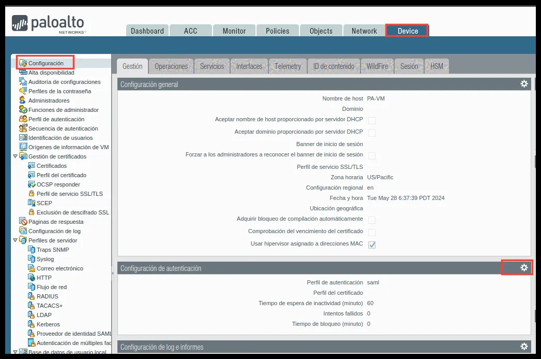Screen dimensions: 541x359
Task: Click the Correo electrónico icon
Action: 32,268
